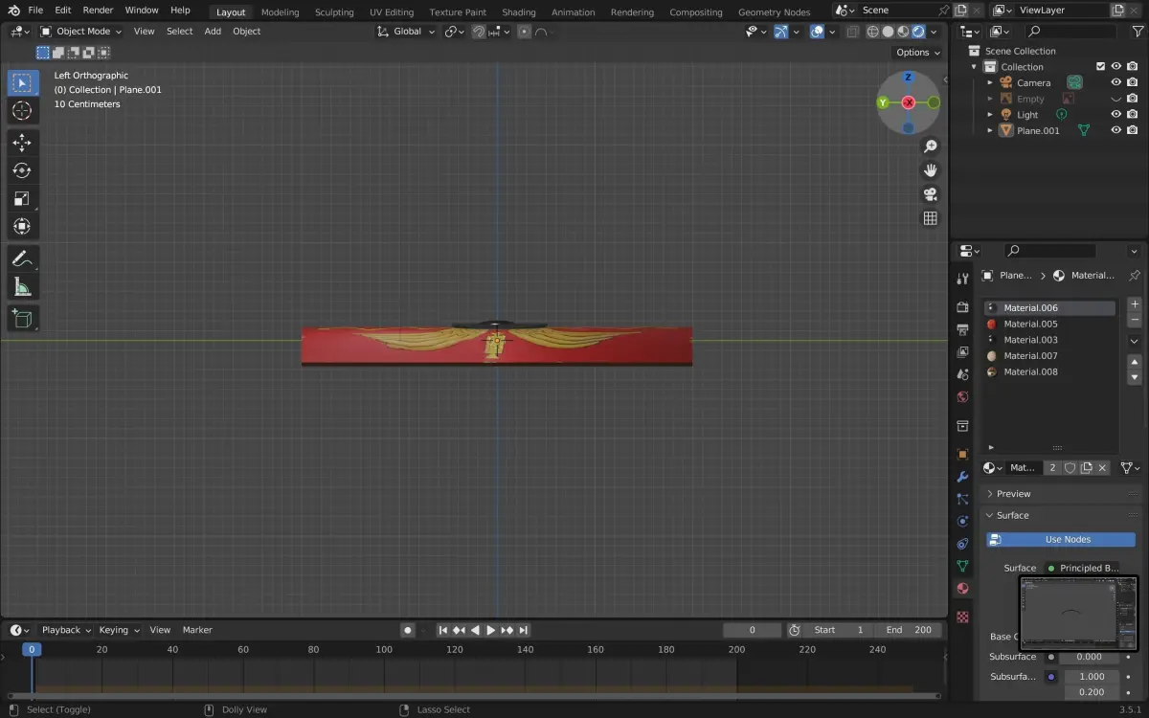
Task: Toggle camera view icon
Action: (930, 194)
